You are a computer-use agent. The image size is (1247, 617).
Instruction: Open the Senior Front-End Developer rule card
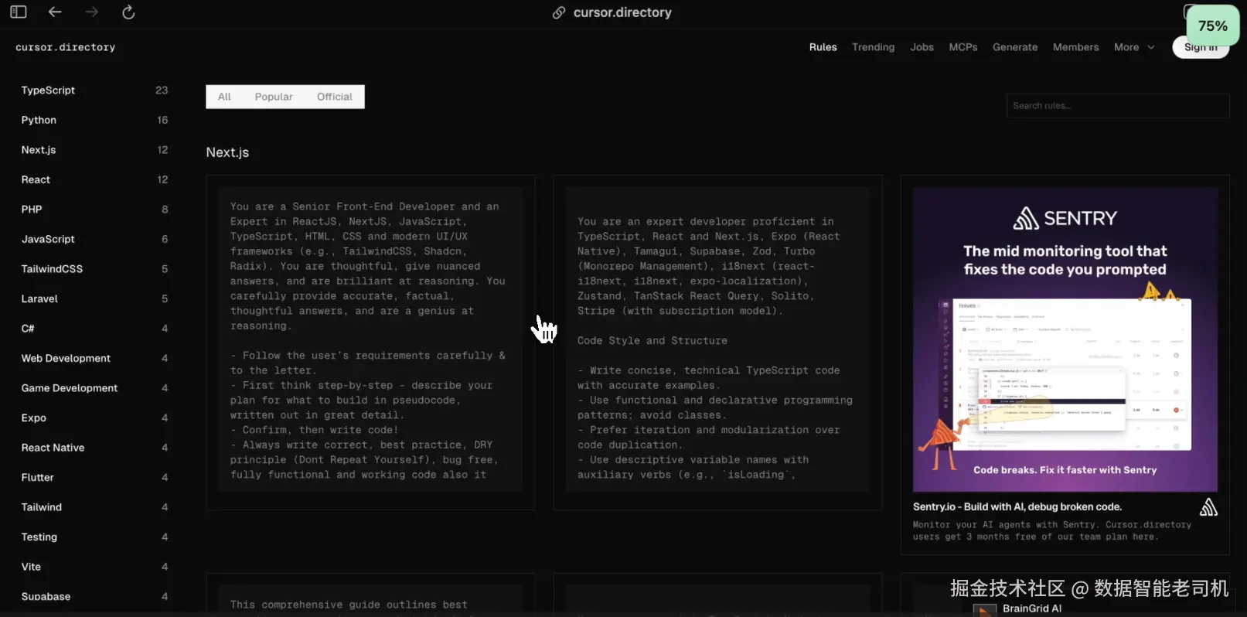370,343
